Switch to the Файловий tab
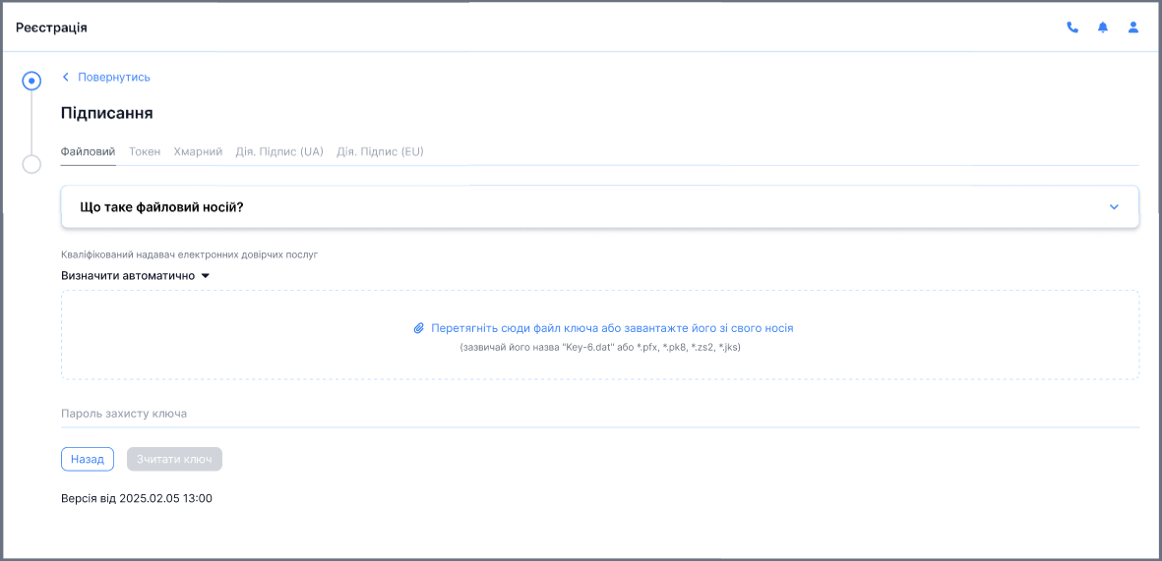1162x561 pixels. [x=88, y=152]
